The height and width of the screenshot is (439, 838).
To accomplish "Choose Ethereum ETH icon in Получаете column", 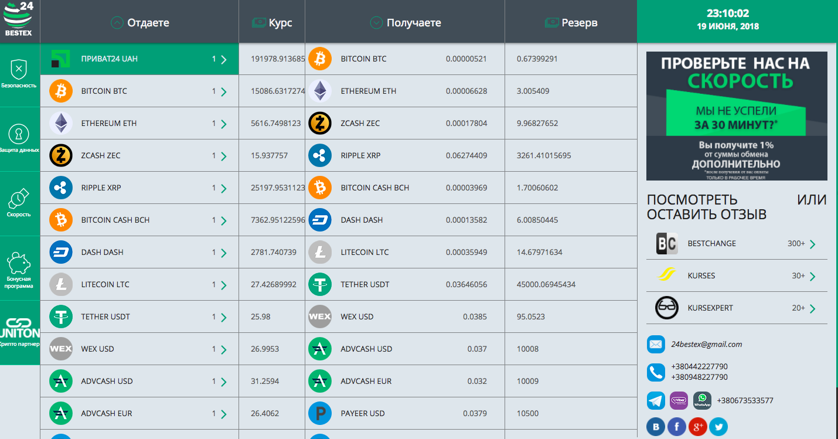I will pyautogui.click(x=320, y=91).
